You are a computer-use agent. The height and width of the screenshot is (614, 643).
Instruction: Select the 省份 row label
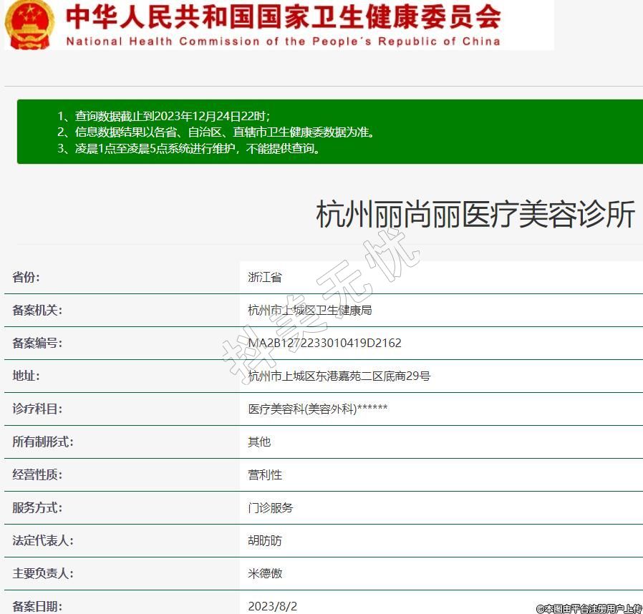pyautogui.click(x=26, y=278)
